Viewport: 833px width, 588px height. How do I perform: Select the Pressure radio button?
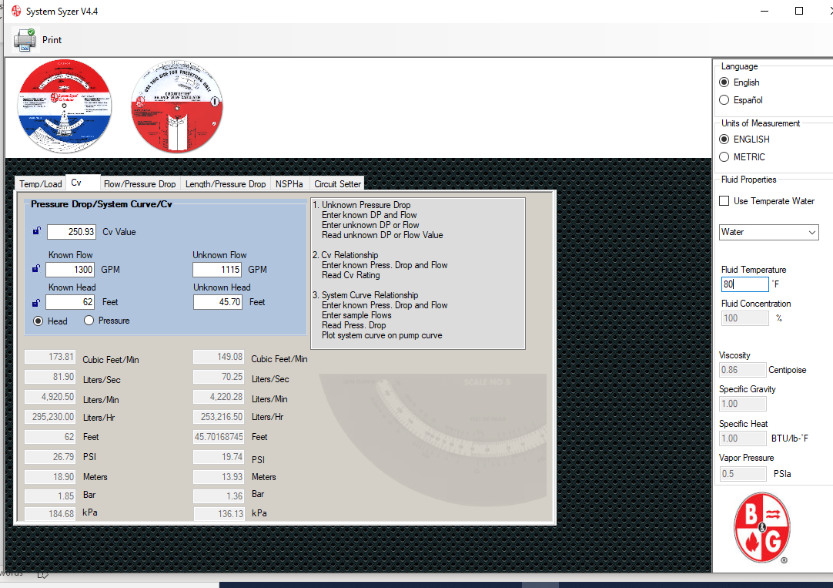pyautogui.click(x=89, y=321)
